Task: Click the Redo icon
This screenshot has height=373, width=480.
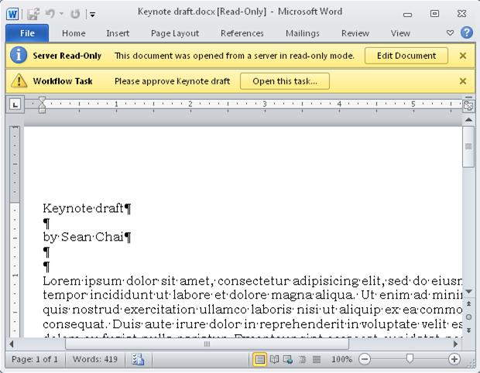Action: 75,14
